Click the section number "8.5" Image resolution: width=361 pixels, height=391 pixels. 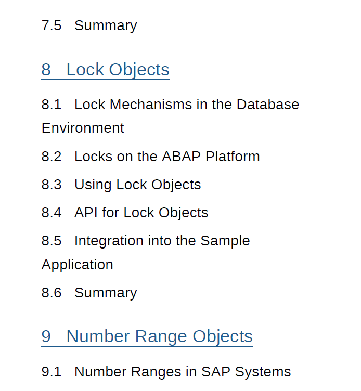click(x=51, y=241)
